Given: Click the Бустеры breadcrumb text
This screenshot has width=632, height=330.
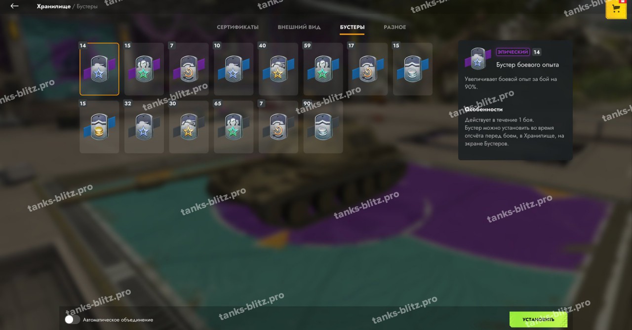Looking at the screenshot, I should (87, 6).
